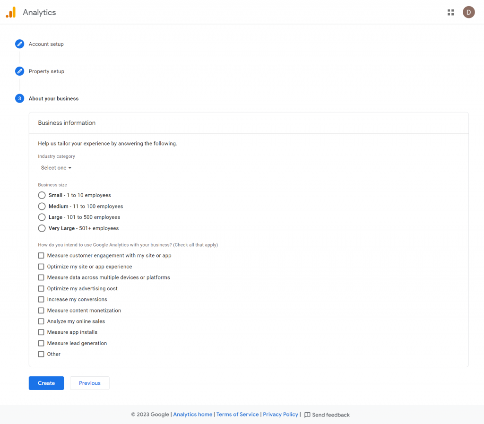Viewport: 484px width, 424px height.
Task: Click the Create button
Action: coord(46,383)
